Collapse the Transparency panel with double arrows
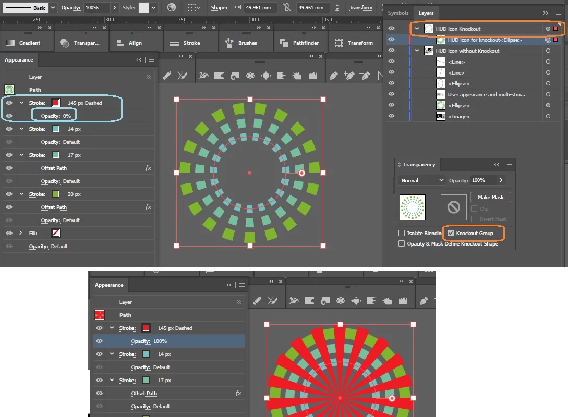This screenshot has width=568, height=417. [496, 164]
